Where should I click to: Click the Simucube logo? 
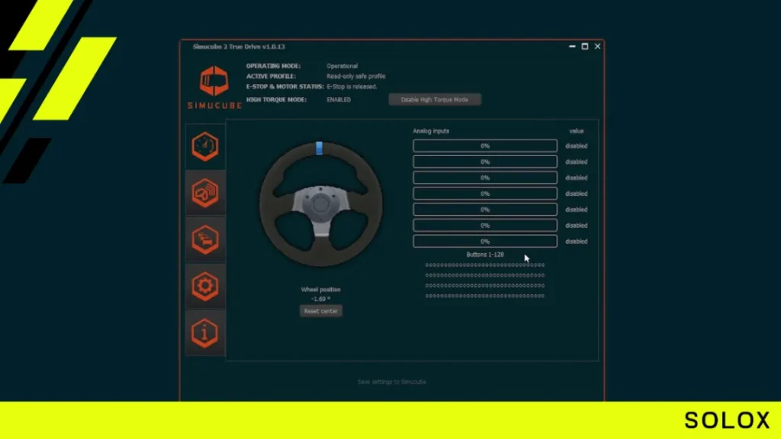point(214,87)
